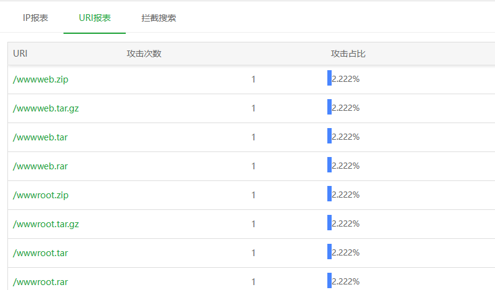Click the attack count of /wwwroot.tar
Screen dimensions: 495x290
click(253, 253)
